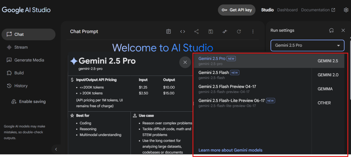Click the Chat Prompt title
Screen dimensions: 351x157
(x=84, y=32)
